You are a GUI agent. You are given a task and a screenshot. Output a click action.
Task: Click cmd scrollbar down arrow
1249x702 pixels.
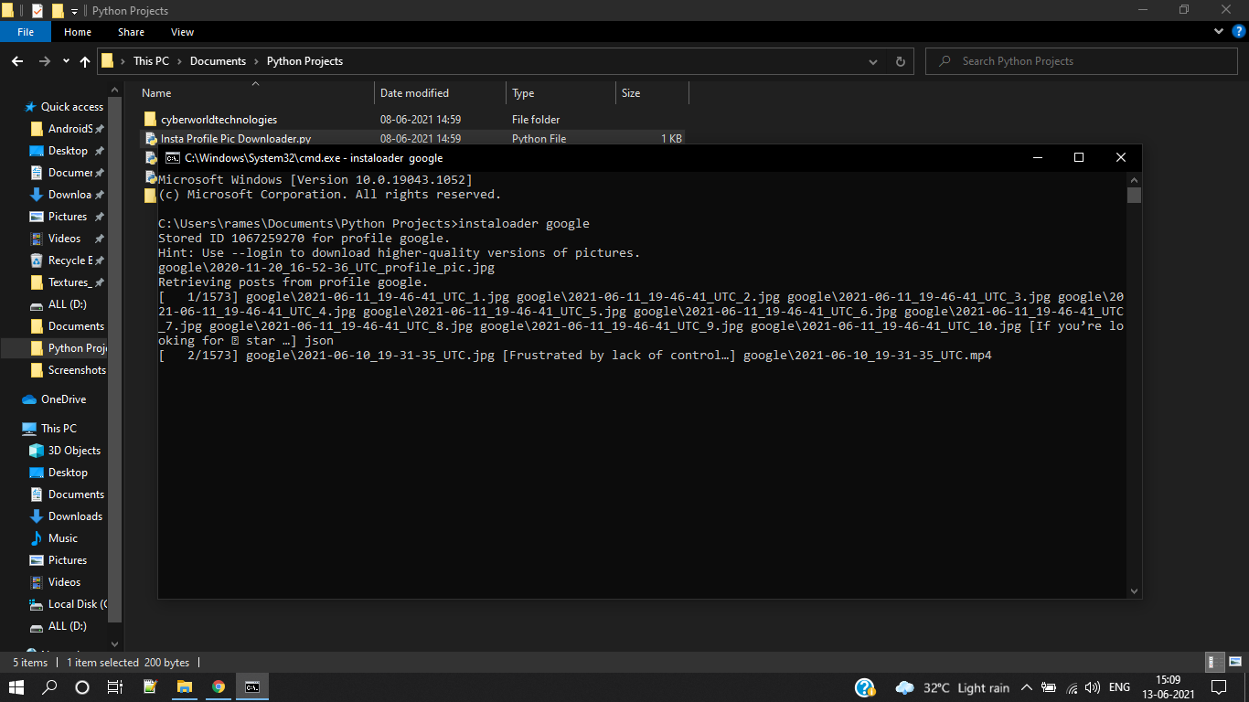coord(1134,590)
